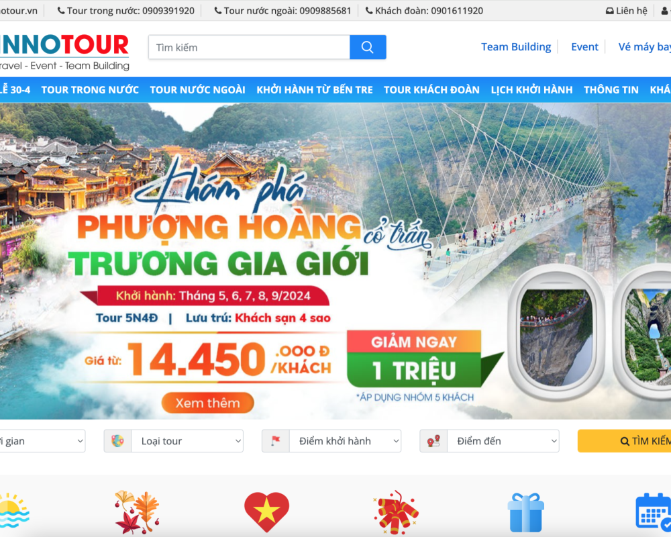Image resolution: width=671 pixels, height=537 pixels.
Task: Click the yellow TÌM KIẾM button
Action: click(624, 440)
